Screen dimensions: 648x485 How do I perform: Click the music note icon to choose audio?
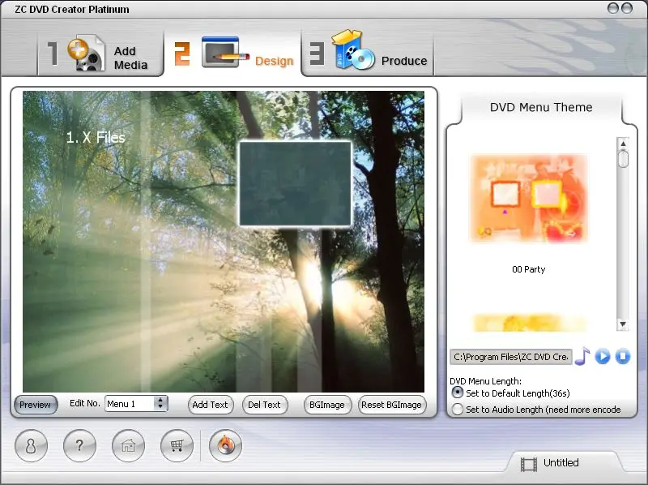pyautogui.click(x=582, y=356)
